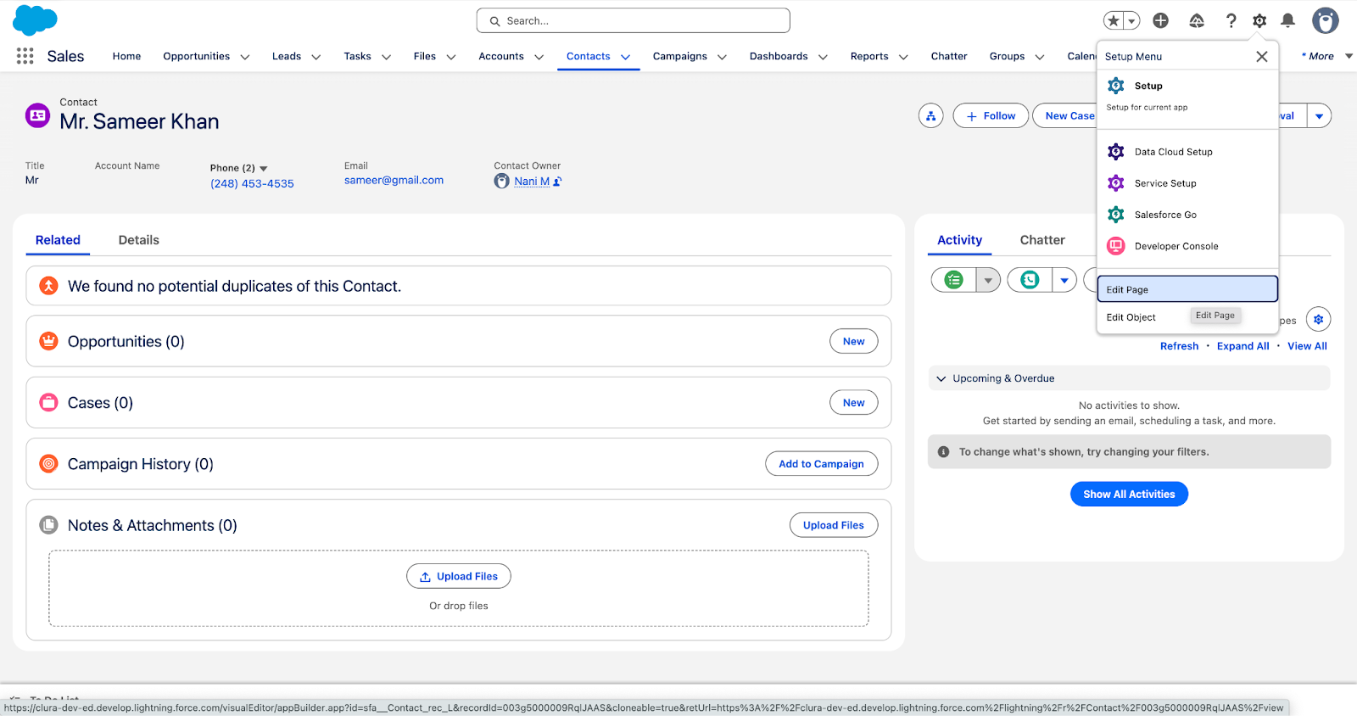Open Global Actions plus icon
1357x716 pixels.
pos(1161,20)
